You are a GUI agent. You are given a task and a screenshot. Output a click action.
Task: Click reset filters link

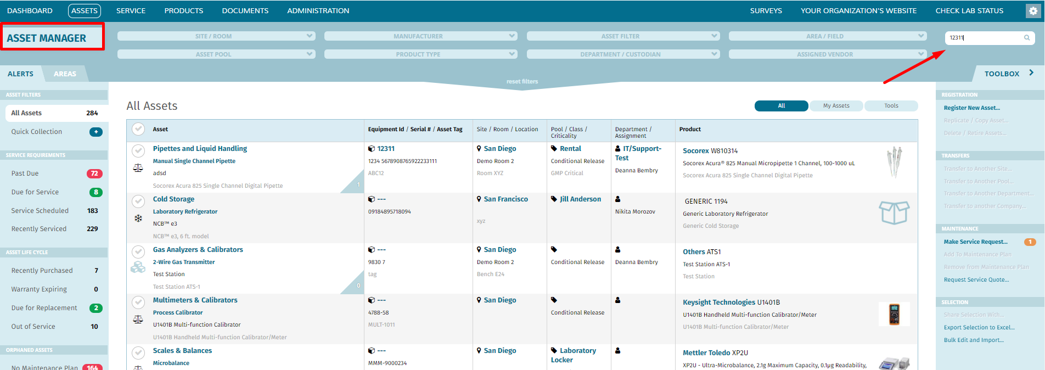tap(522, 81)
